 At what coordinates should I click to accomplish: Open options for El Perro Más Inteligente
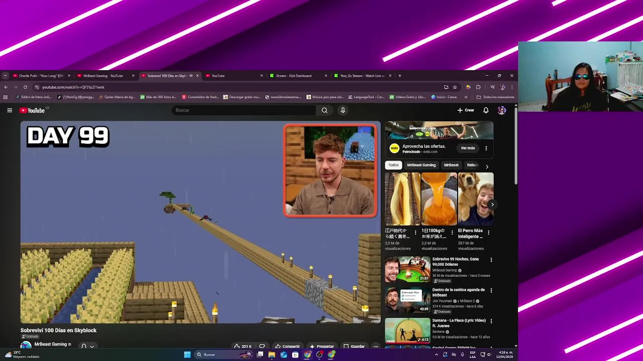[x=488, y=233]
